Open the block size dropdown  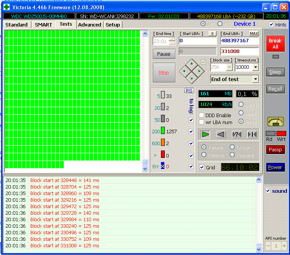[229, 67]
